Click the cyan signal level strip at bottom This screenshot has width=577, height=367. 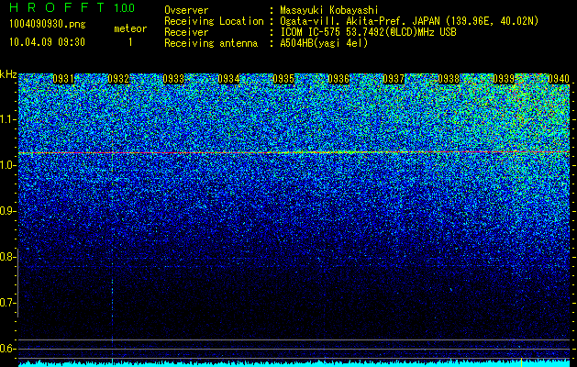tap(294, 363)
